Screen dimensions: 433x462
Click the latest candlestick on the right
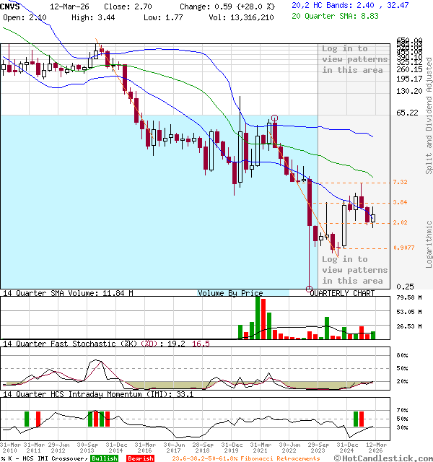click(x=373, y=217)
